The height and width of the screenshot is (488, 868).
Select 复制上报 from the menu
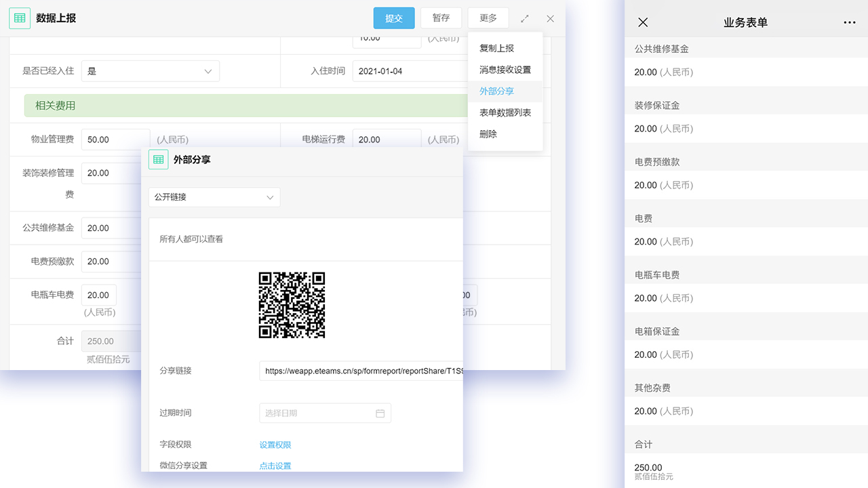pyautogui.click(x=505, y=48)
